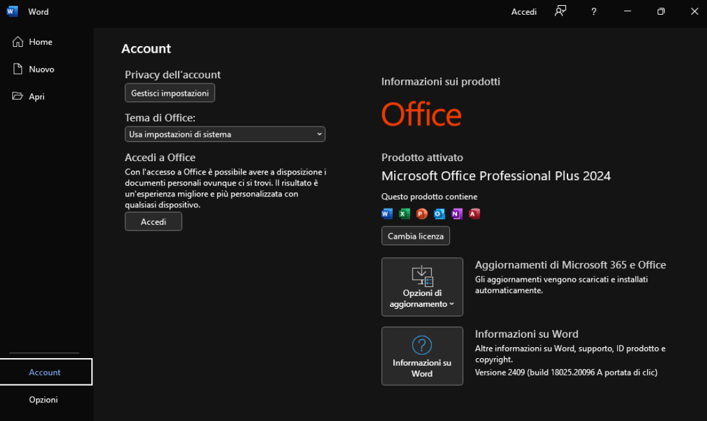Click the Accedi a Office heading

click(160, 158)
